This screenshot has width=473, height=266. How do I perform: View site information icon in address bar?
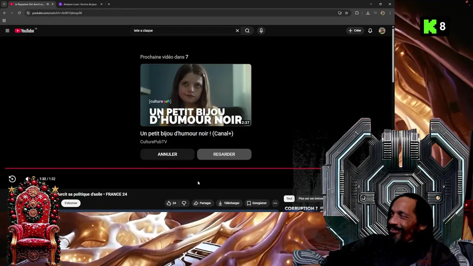[28, 13]
